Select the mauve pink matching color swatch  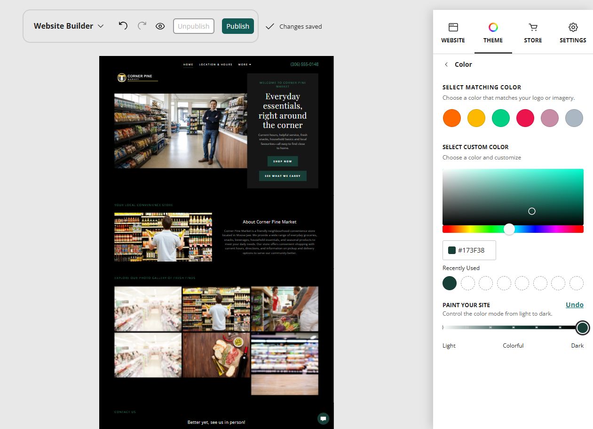tap(550, 118)
